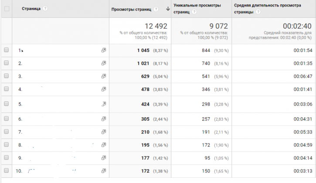The height and width of the screenshot is (183, 316).
Task: Show help for Уникальные просмотры страниц
Action: [x=194, y=12]
